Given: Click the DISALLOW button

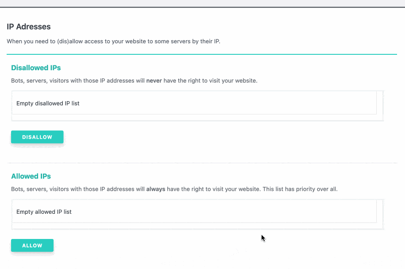Looking at the screenshot, I should pos(37,137).
